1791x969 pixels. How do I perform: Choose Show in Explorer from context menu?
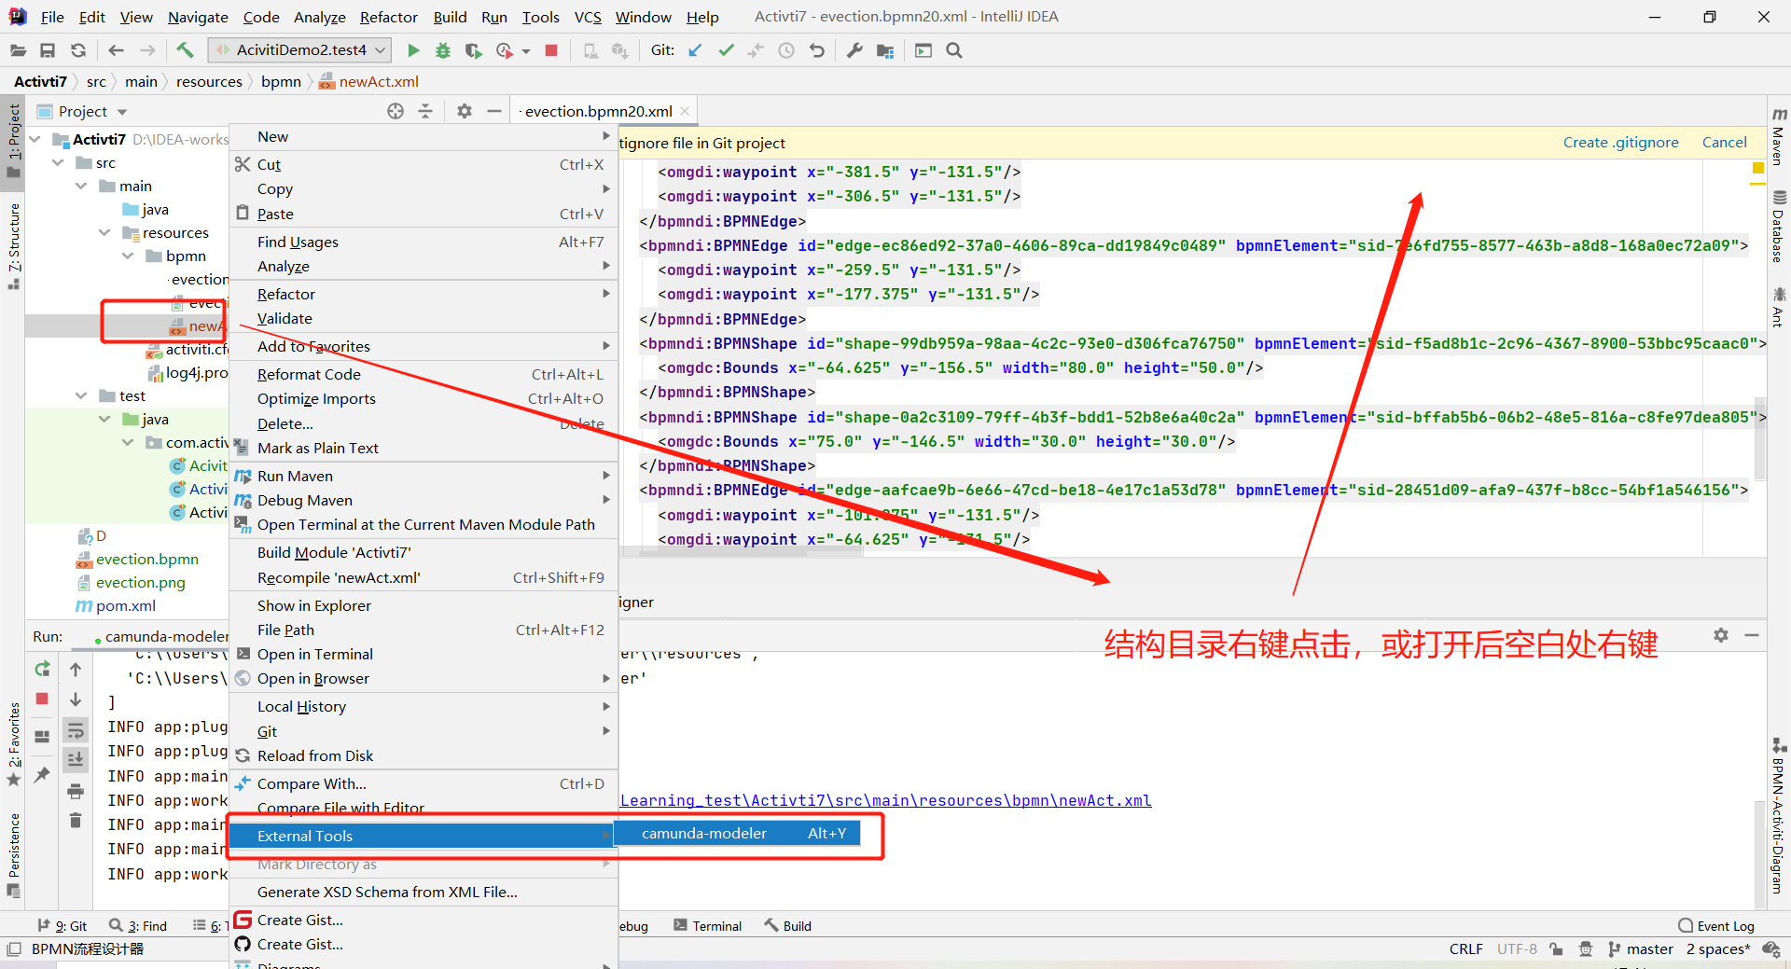tap(424, 605)
